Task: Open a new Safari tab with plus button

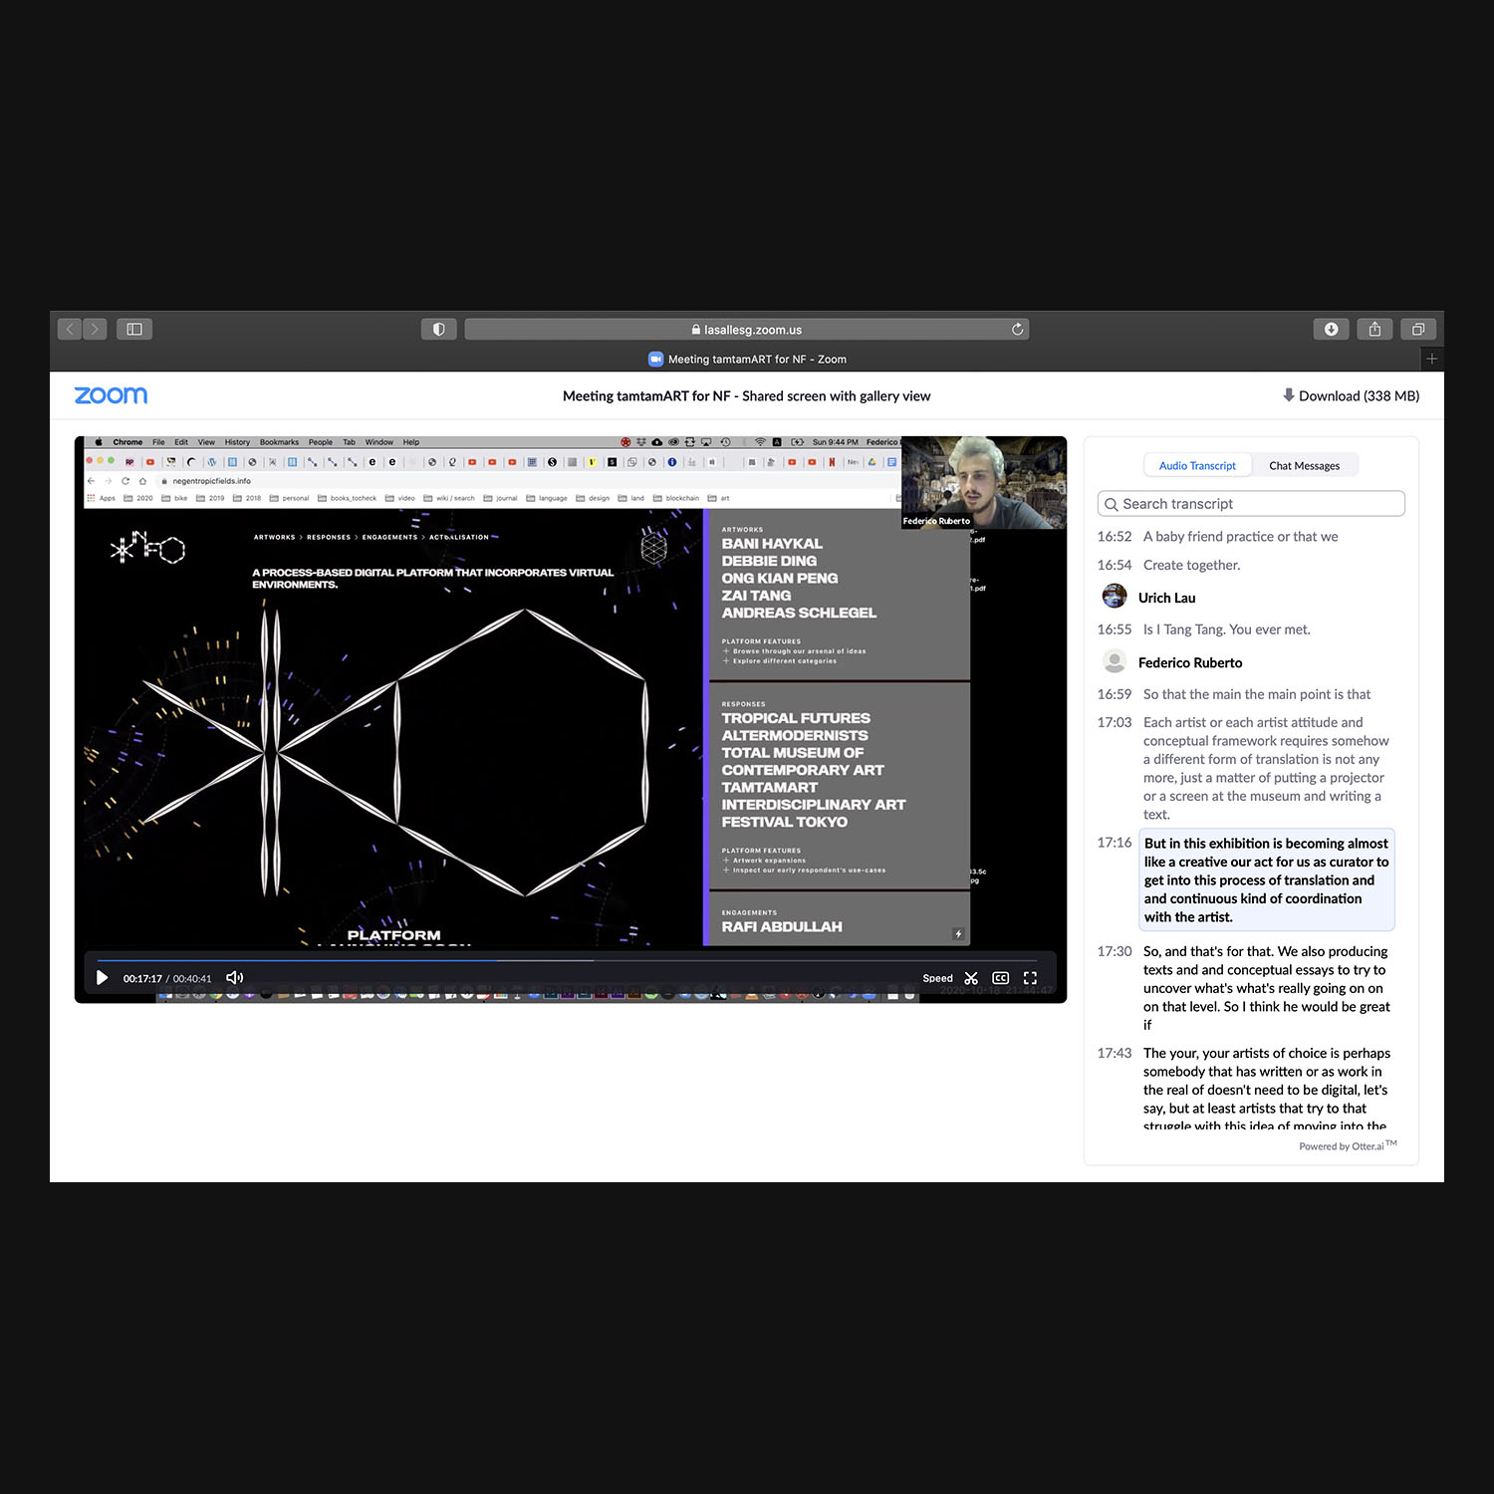Action: pyautogui.click(x=1431, y=359)
